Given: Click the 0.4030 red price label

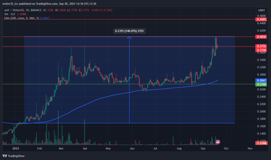Looking at the screenshot, I should pos(261,37).
